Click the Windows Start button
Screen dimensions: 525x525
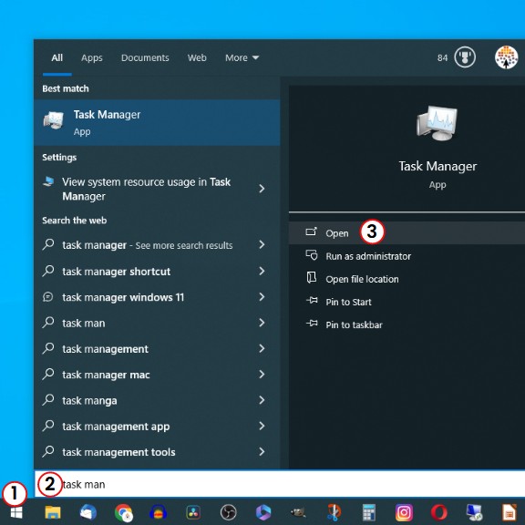(x=16, y=512)
